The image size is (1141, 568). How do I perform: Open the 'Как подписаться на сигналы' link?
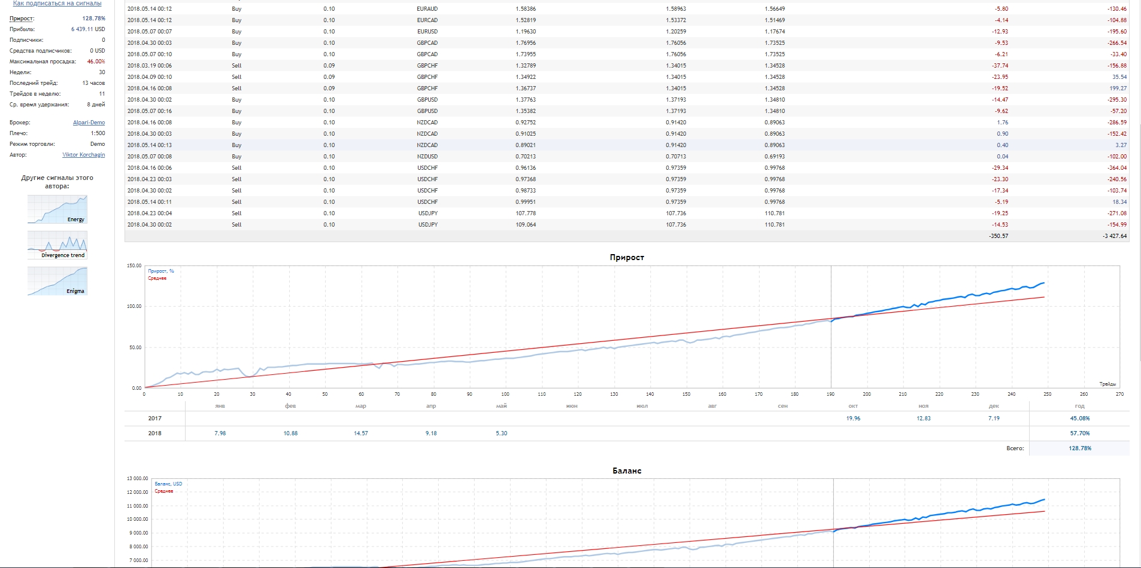tap(57, 4)
